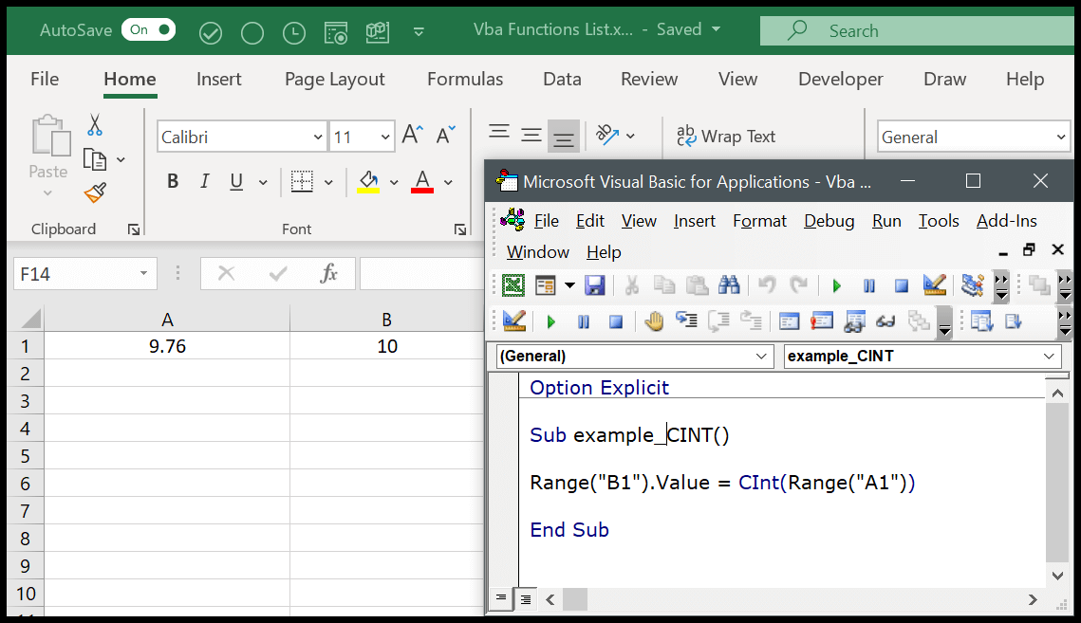Expand the procedure dropdown showing example_CINT
This screenshot has height=623, width=1081.
(x=1051, y=356)
